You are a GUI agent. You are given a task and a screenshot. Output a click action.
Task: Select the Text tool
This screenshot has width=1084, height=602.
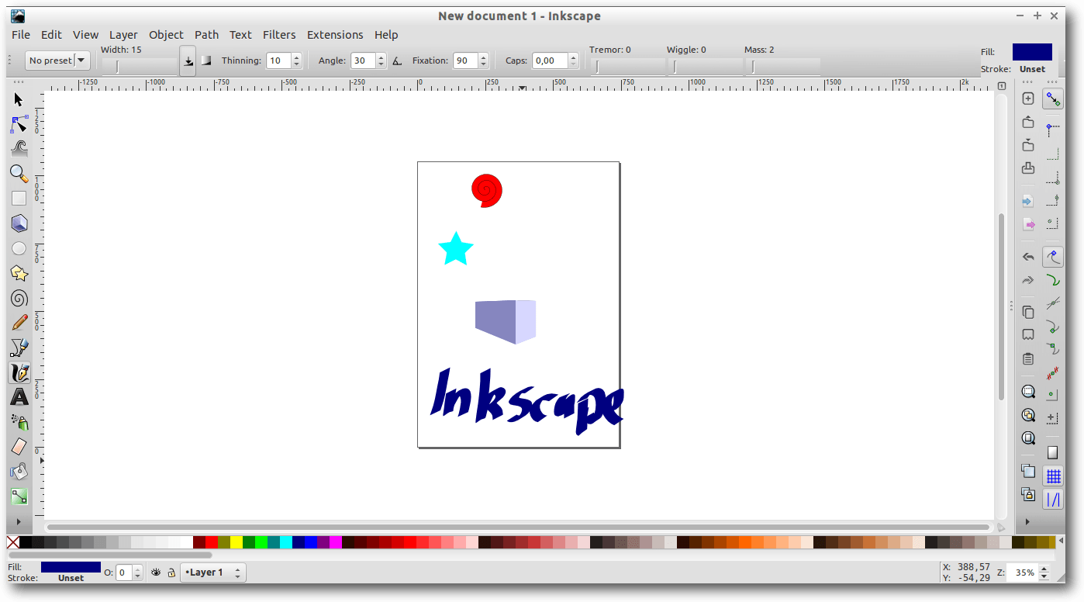19,397
